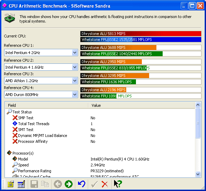Click the table edit icon in toolbar
The width and height of the screenshot is (206, 191).
[x=21, y=184]
